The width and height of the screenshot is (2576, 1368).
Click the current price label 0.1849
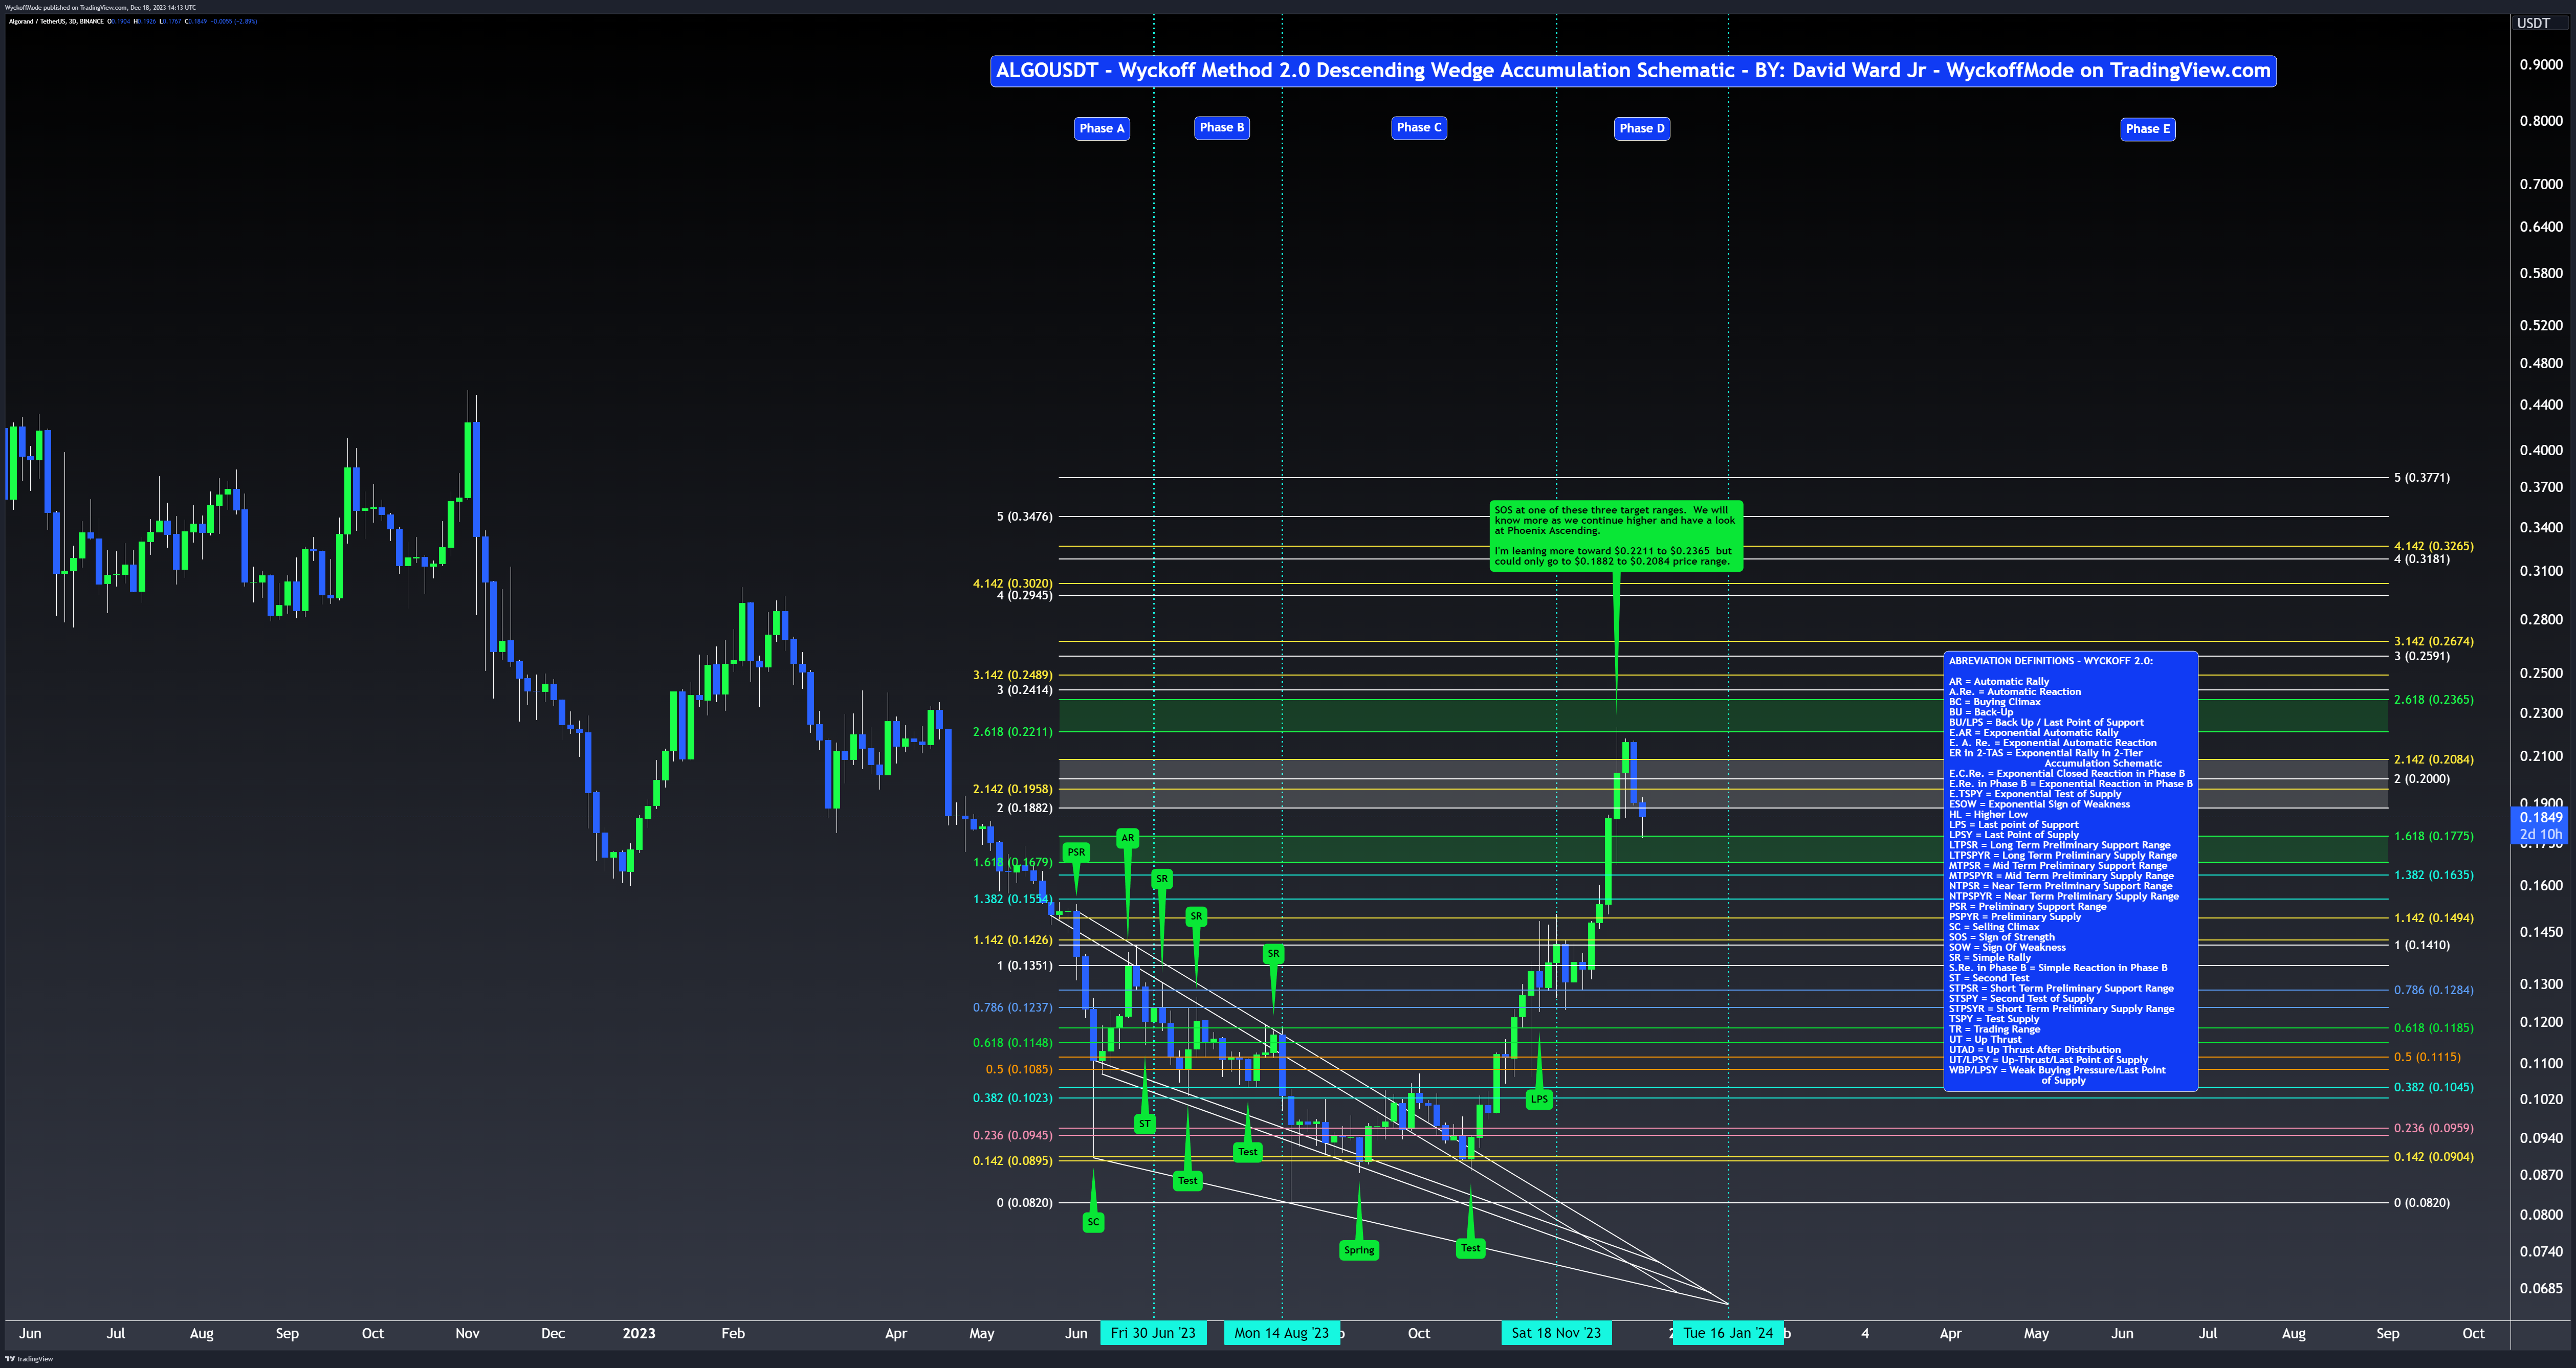point(2541,817)
